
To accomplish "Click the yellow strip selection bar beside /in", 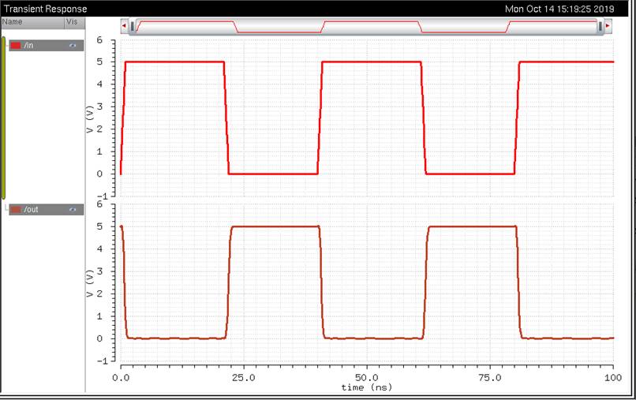I will (x=3, y=117).
